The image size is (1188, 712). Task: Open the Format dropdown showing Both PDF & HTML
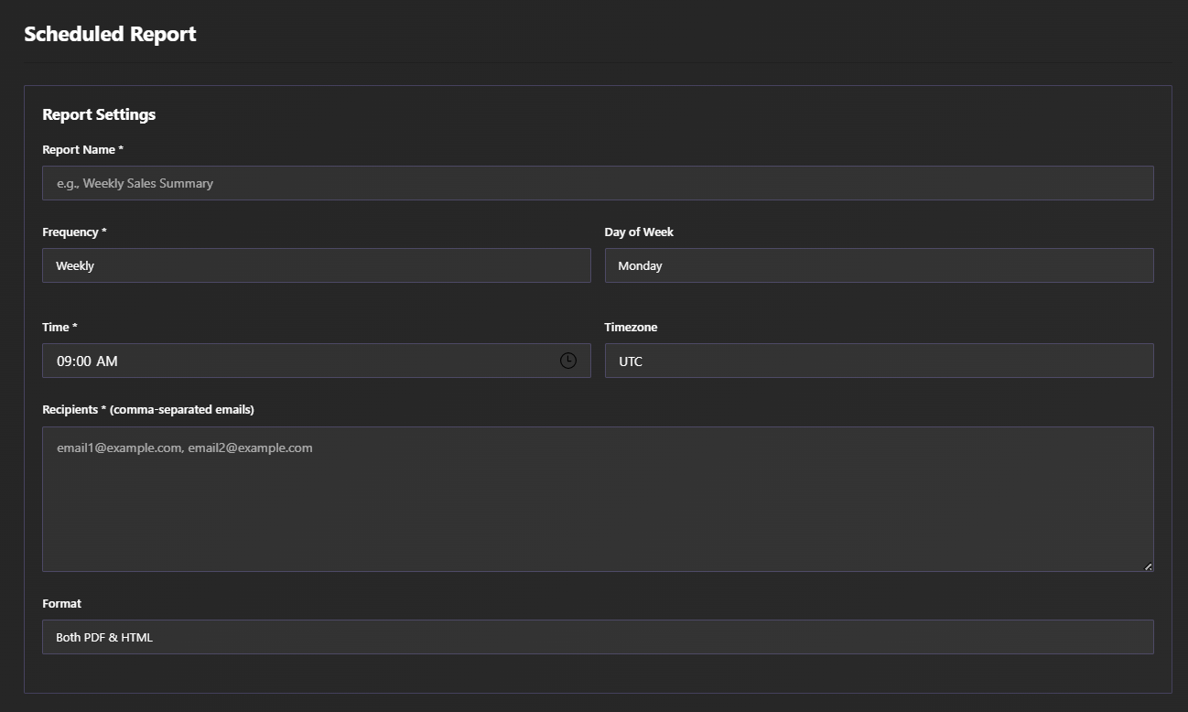(597, 637)
